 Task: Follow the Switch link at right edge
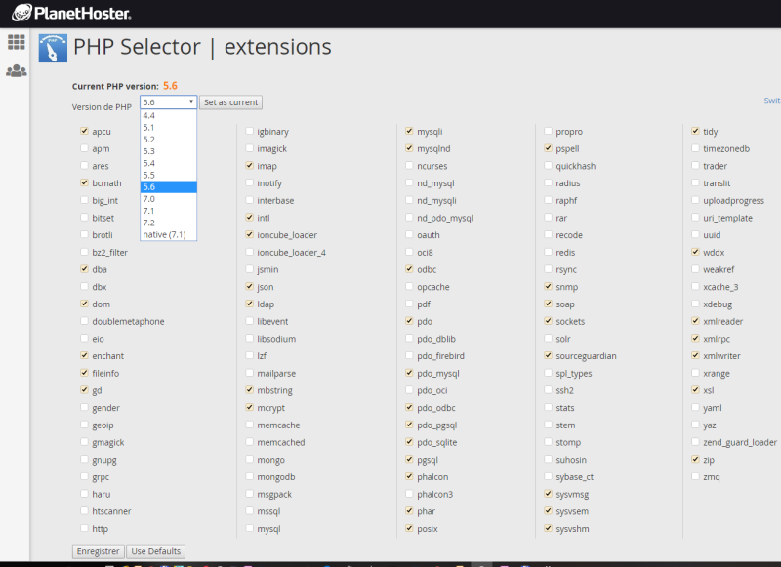tap(772, 101)
